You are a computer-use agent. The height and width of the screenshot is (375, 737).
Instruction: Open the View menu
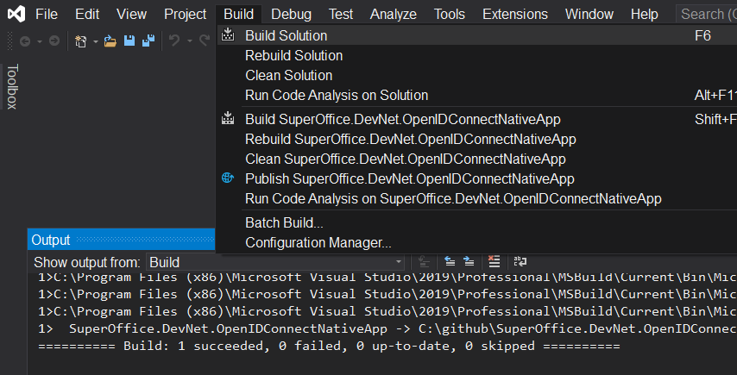click(x=131, y=14)
